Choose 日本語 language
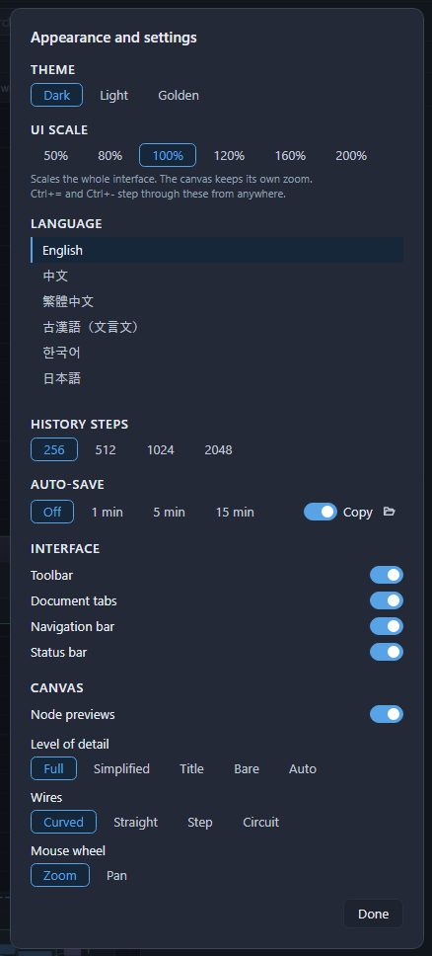Viewport: 432px width, 956px height. pyautogui.click(x=217, y=378)
